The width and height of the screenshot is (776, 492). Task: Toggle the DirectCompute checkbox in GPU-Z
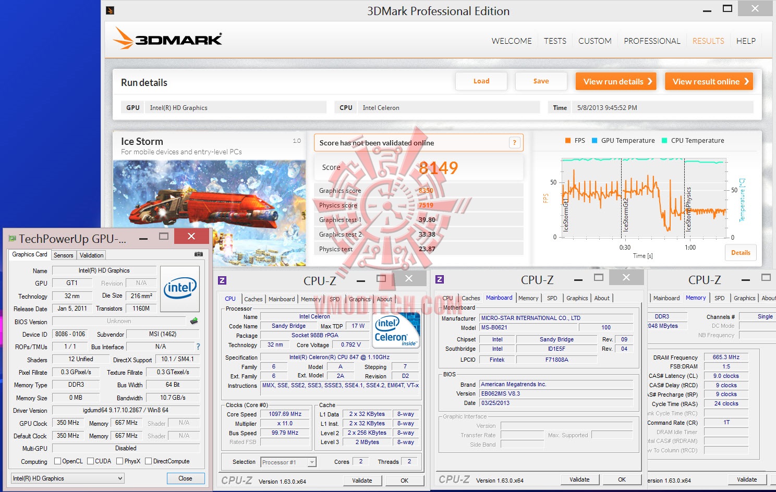tap(149, 461)
